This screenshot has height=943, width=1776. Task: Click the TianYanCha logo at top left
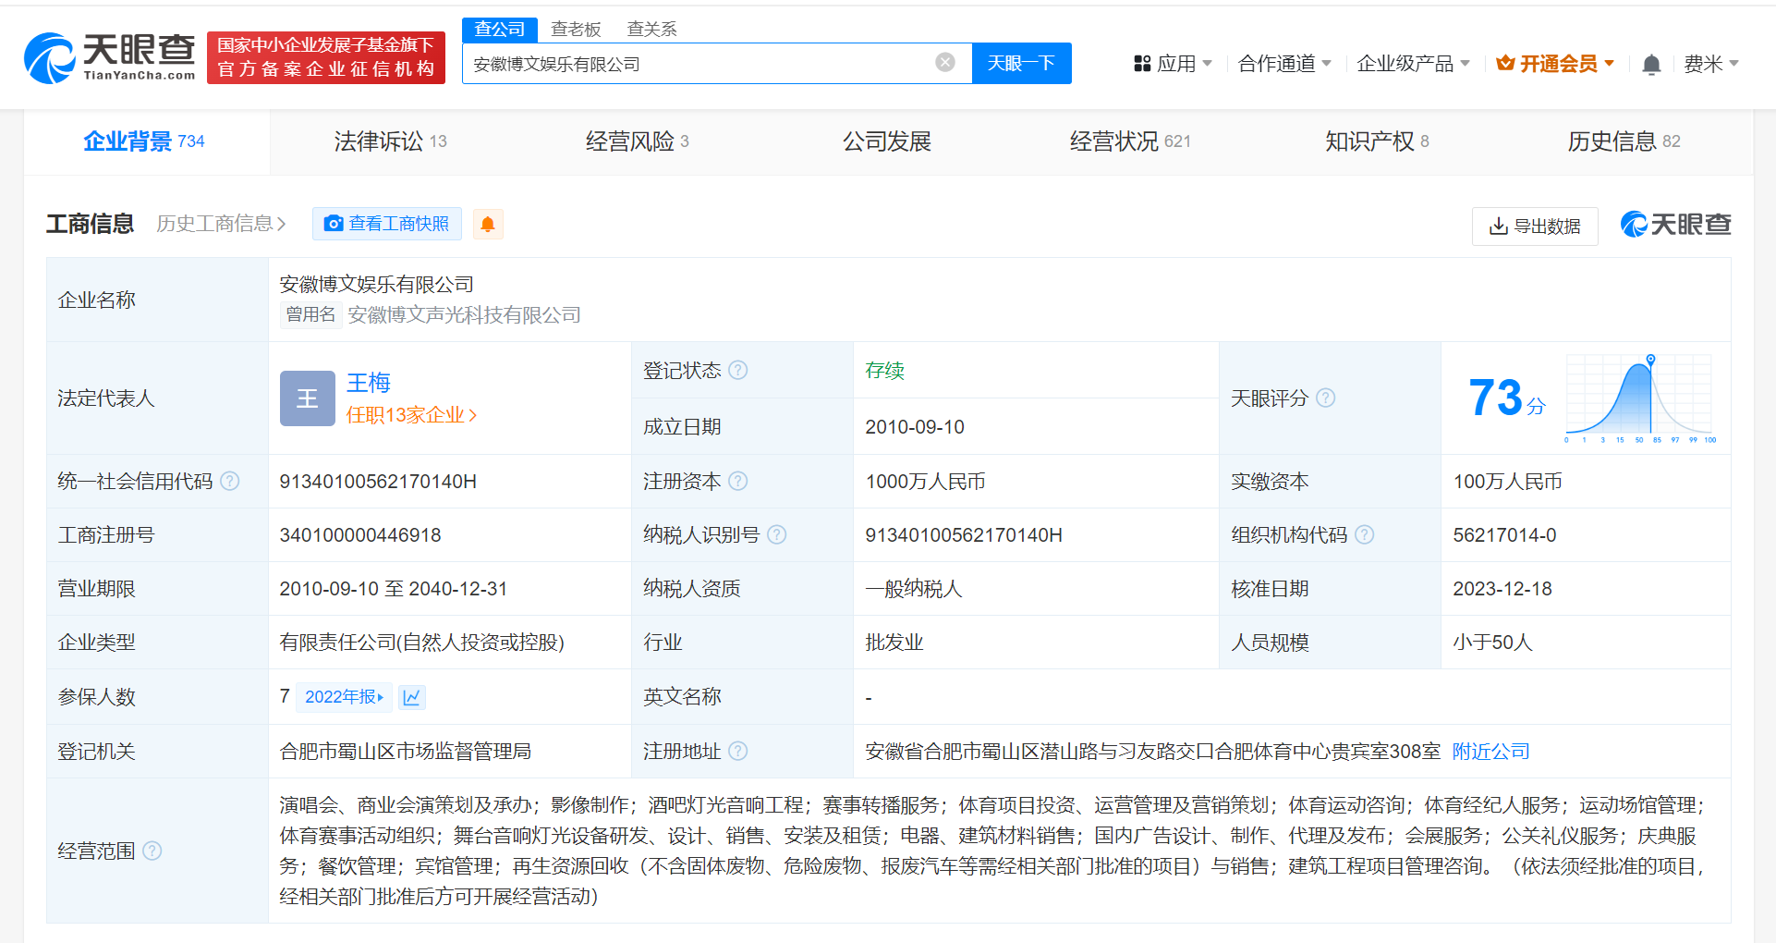click(x=109, y=57)
